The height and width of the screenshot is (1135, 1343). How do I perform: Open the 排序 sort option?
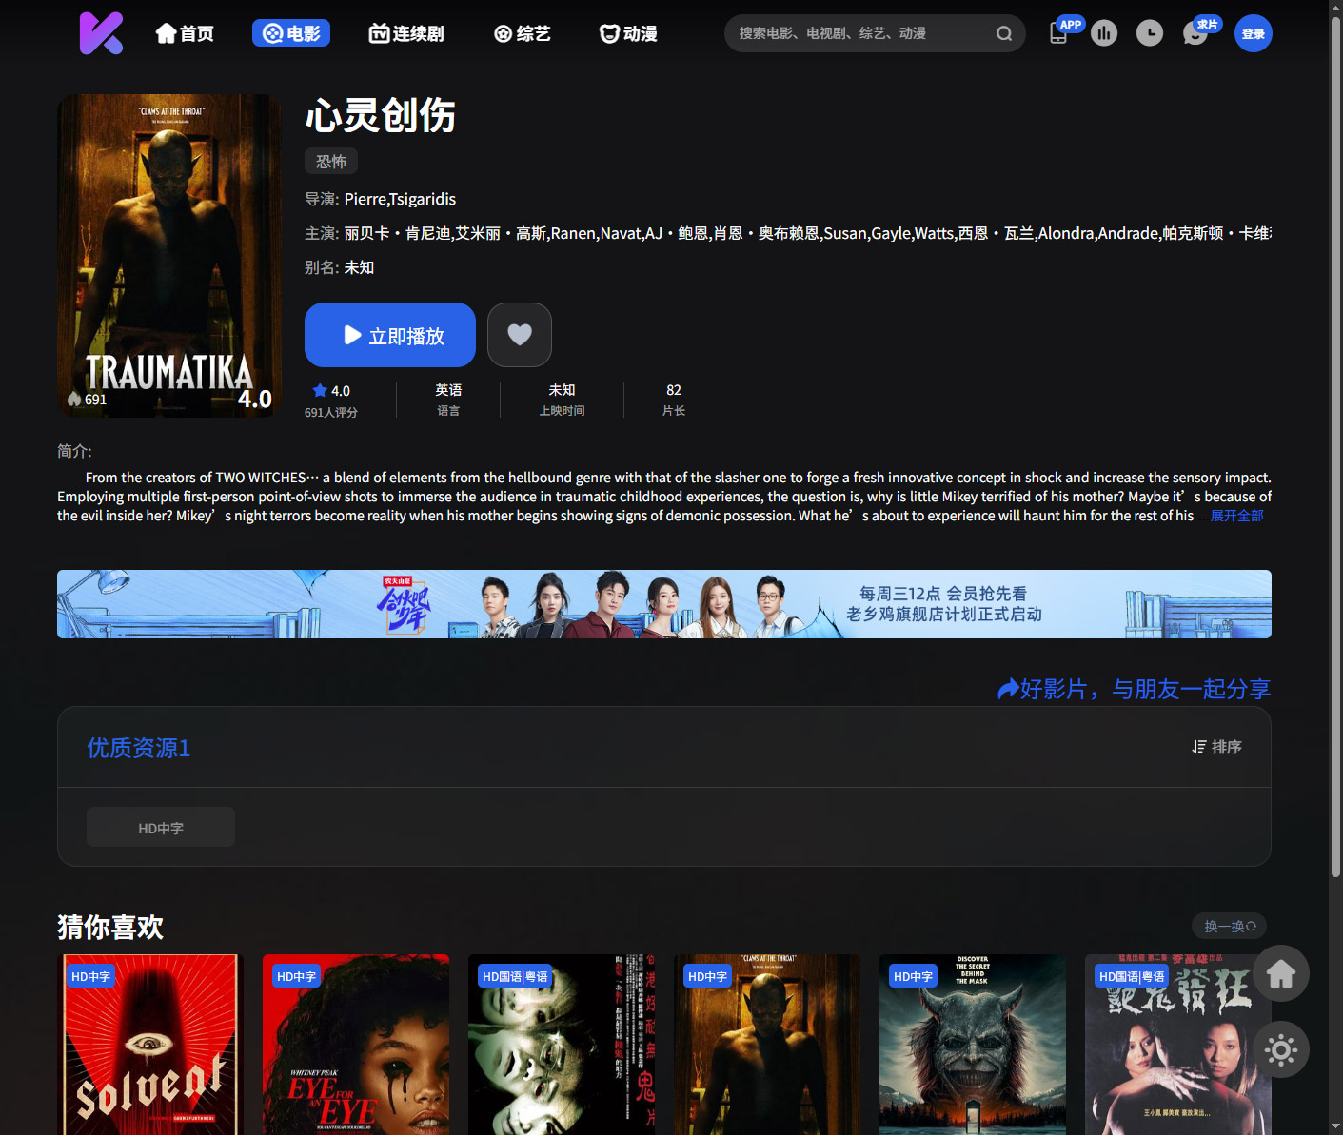coord(1216,747)
